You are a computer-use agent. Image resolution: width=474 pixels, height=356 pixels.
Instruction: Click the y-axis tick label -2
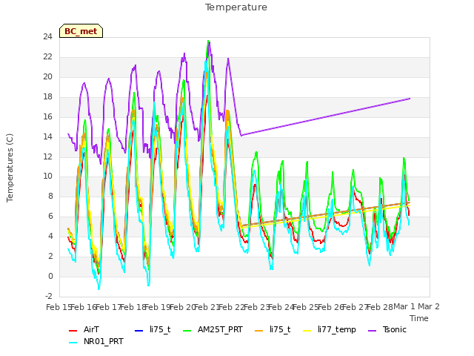coord(49,296)
